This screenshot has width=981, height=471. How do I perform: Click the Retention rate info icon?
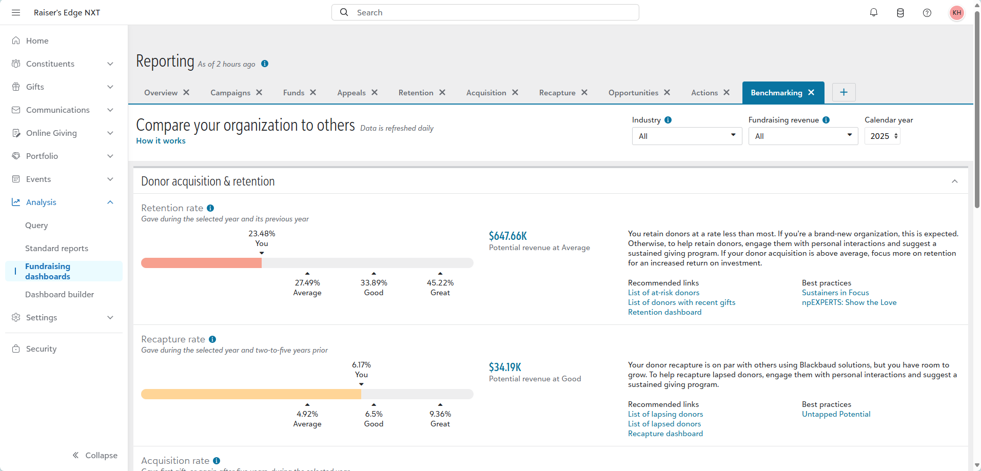(210, 208)
